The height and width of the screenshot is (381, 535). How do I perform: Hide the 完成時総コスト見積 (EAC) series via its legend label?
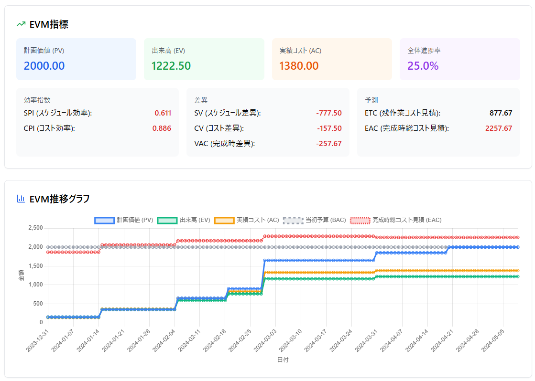pos(406,220)
